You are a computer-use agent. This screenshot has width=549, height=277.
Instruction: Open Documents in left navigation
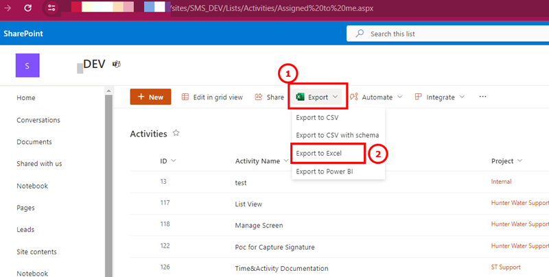pos(34,142)
